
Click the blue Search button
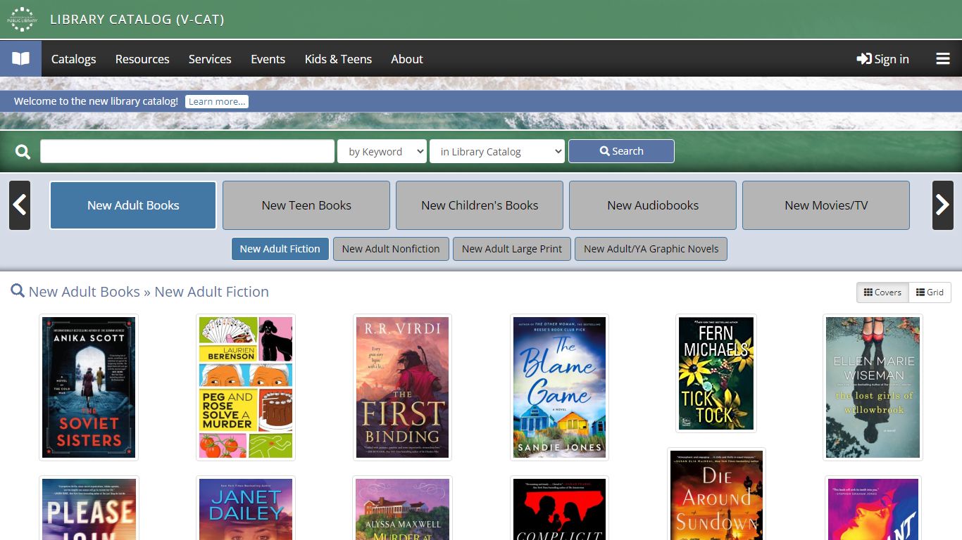coord(621,151)
